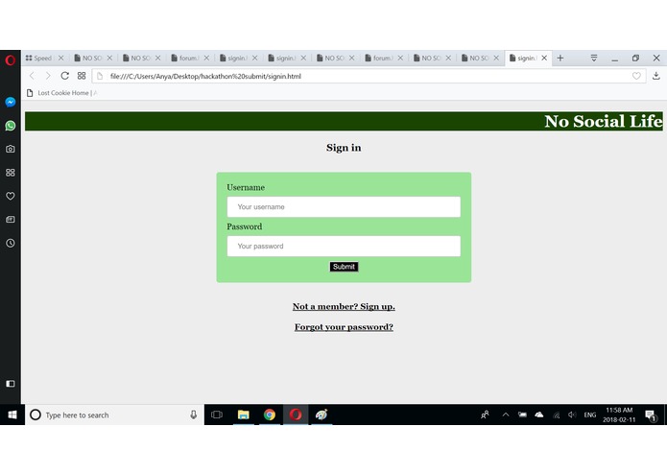This screenshot has height=474, width=667.
Task: Open History from the sidebar clock icon
Action: click(x=11, y=243)
